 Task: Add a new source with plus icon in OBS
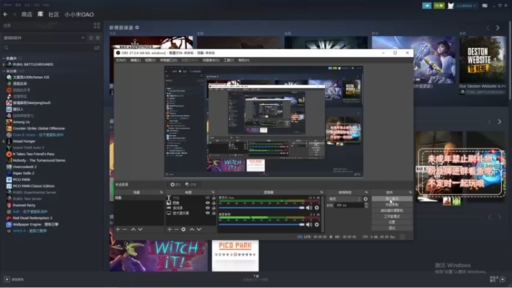pos(170,230)
